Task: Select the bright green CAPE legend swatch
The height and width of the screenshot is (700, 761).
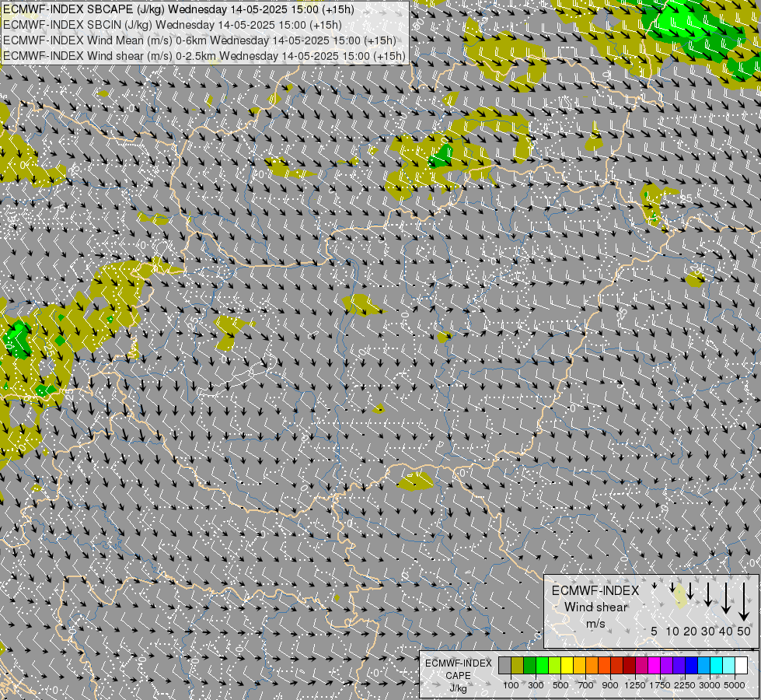Action: (x=542, y=665)
